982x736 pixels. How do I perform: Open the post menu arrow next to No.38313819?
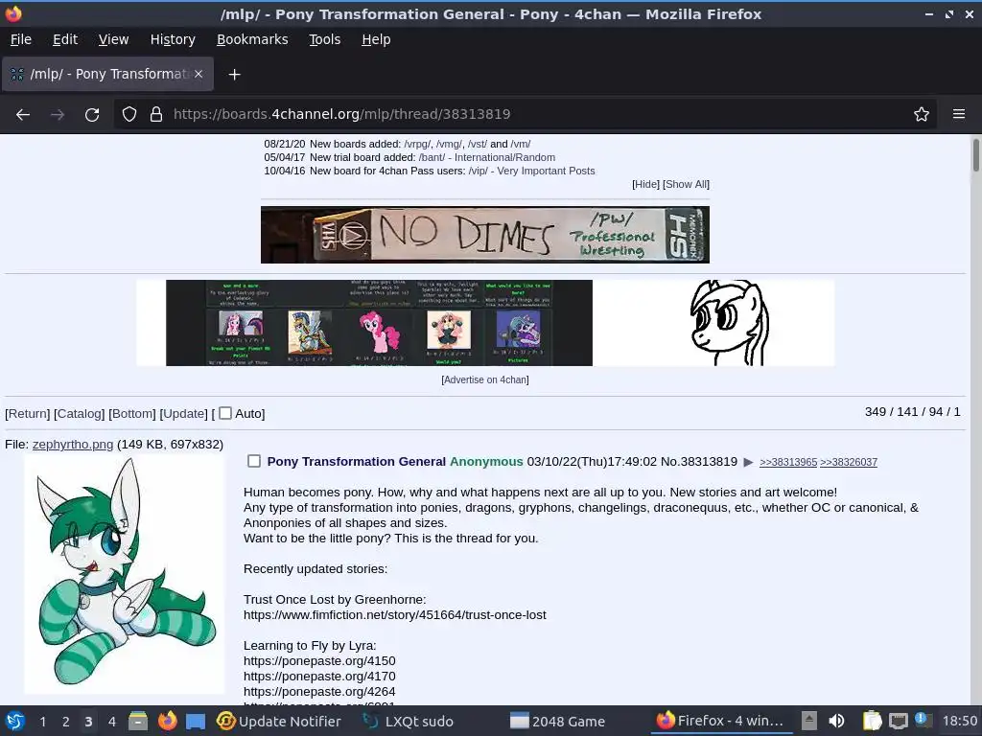click(748, 463)
